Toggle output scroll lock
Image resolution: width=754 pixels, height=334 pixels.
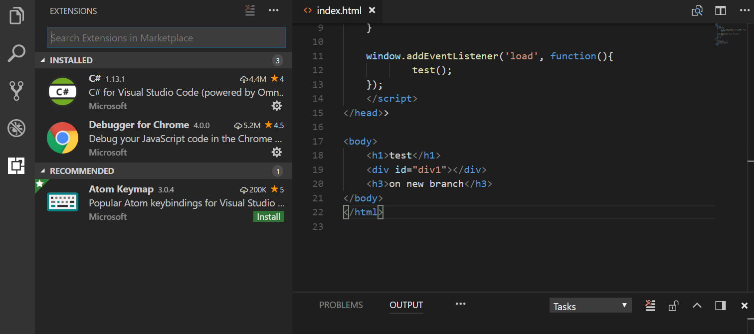click(673, 306)
